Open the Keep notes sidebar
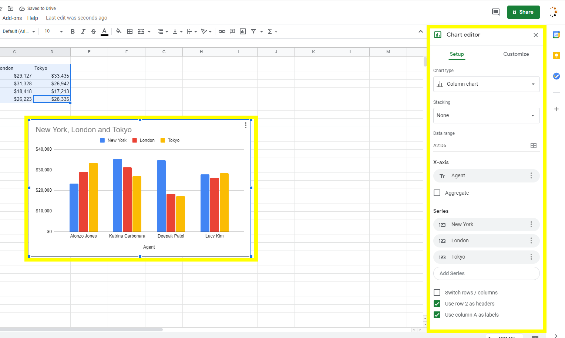Screen dimensions: 565x338 (x=556, y=55)
